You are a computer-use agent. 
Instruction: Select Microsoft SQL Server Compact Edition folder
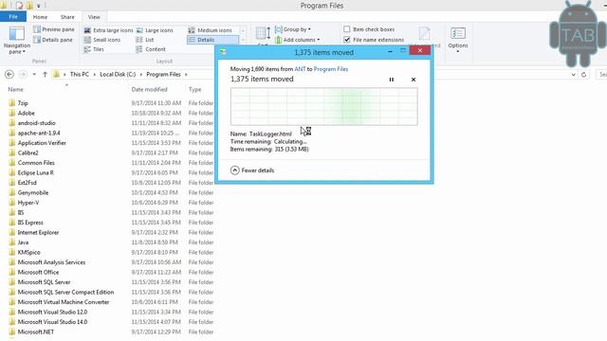[65, 293]
